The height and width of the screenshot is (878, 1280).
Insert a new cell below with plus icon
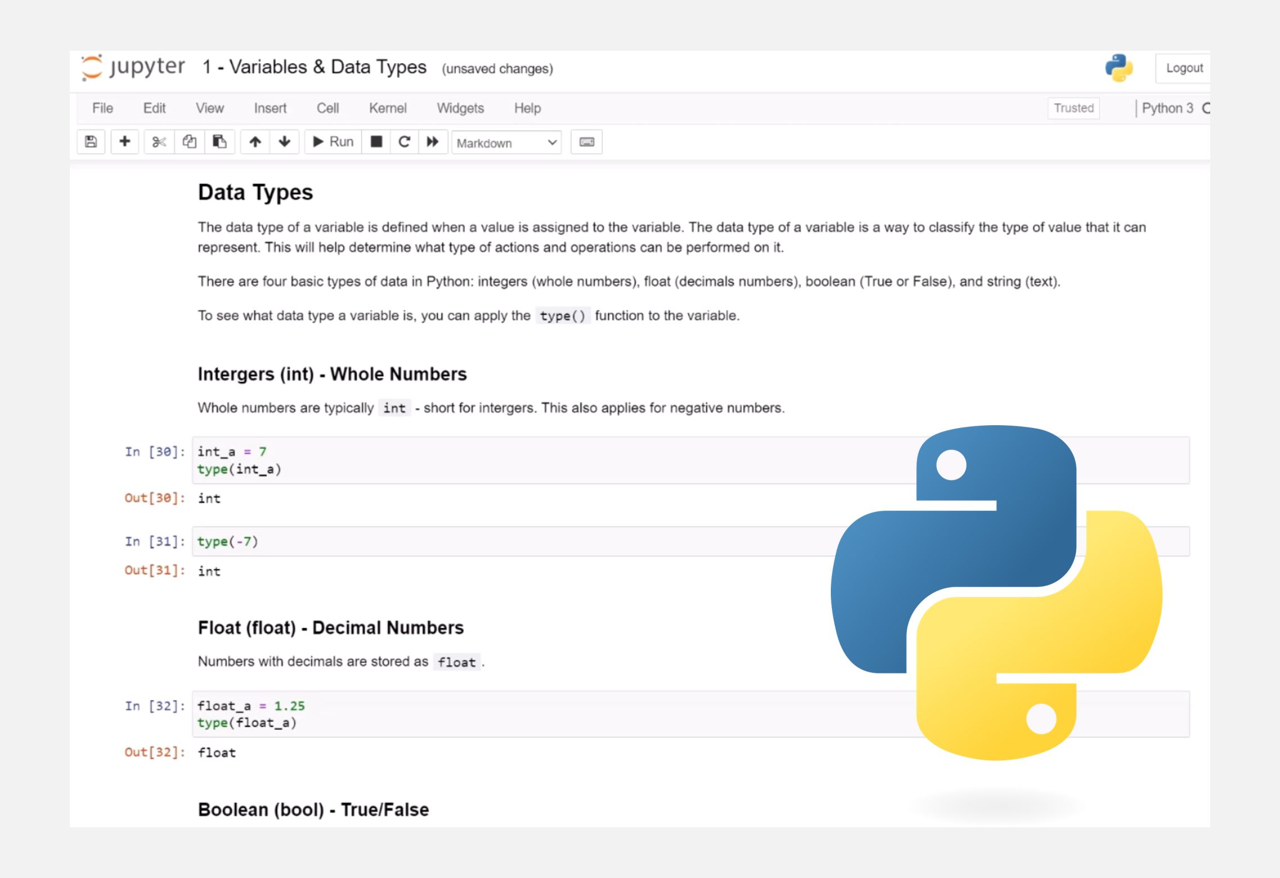[124, 142]
